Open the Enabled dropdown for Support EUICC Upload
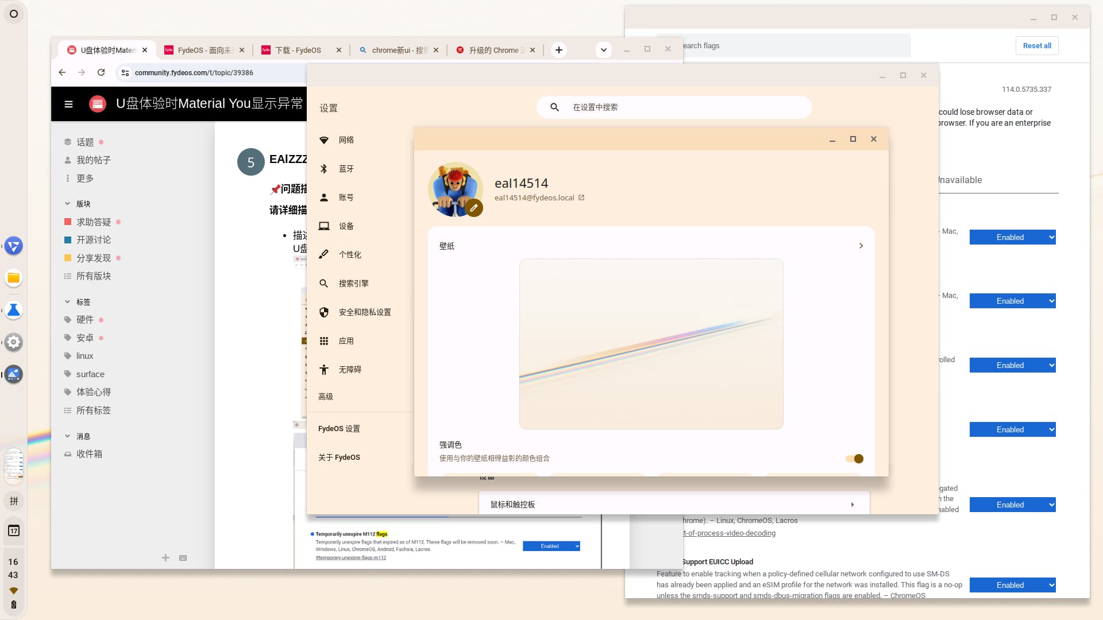The height and width of the screenshot is (620, 1103). coord(1013,585)
